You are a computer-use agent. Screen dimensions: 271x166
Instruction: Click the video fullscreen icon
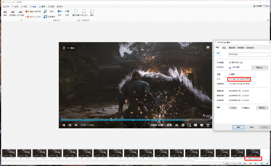click(202, 125)
